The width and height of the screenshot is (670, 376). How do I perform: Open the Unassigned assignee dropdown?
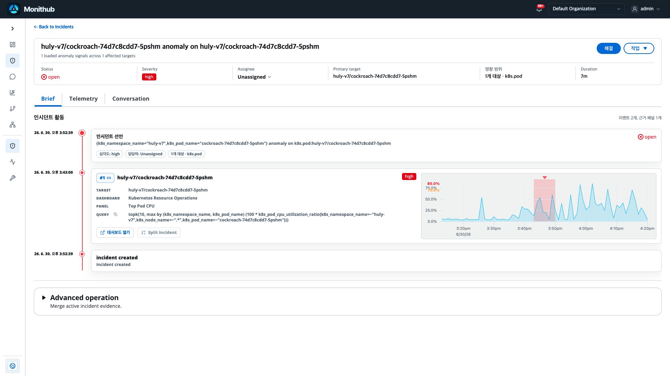(x=254, y=77)
